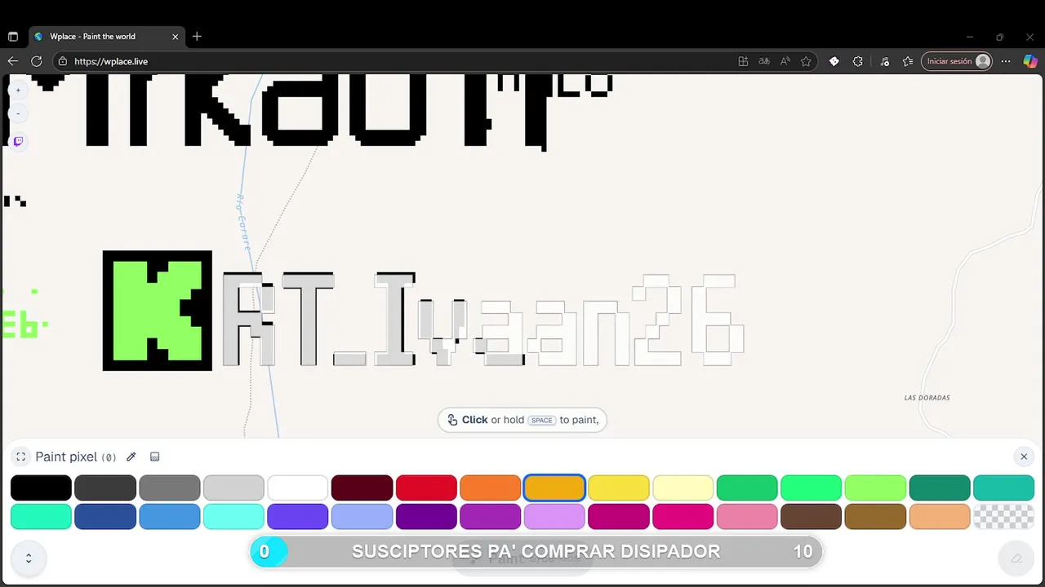Screen dimensions: 1045x587
Task: Reload the wplace.live page
Action: [36, 61]
